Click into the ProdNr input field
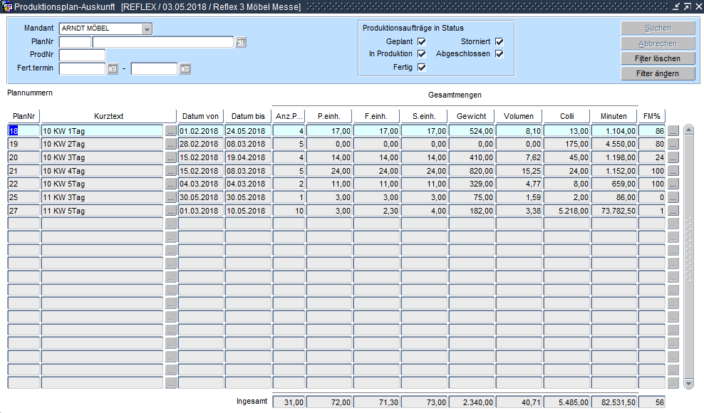The height and width of the screenshot is (413, 704). tap(82, 56)
